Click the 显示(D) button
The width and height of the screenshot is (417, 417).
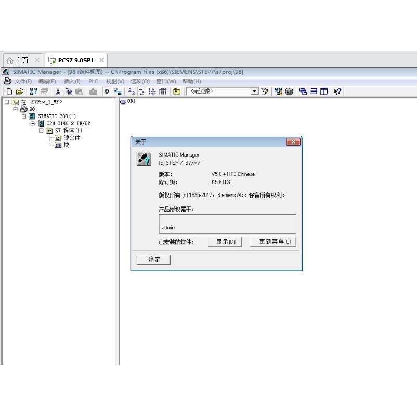(225, 242)
